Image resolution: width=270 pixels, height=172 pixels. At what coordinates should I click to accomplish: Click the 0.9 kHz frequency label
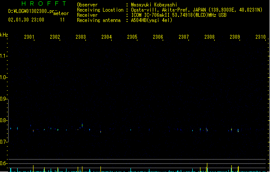click(x=3, y=98)
